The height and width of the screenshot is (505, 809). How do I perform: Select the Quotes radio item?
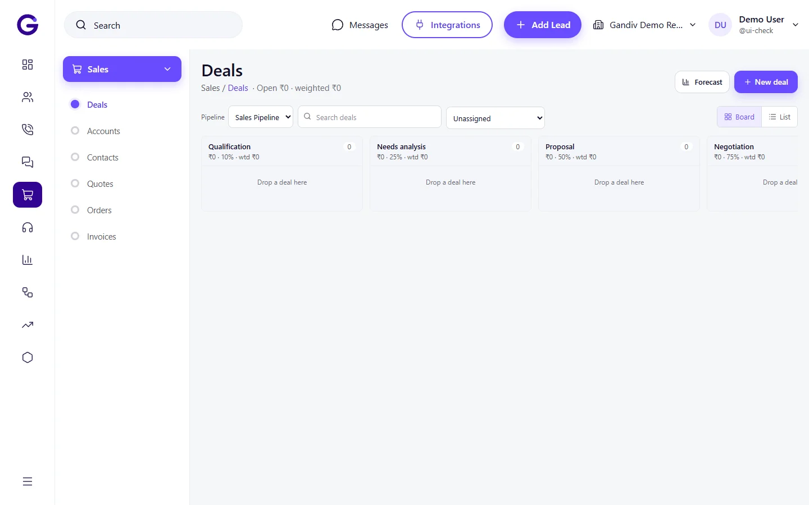tap(75, 183)
